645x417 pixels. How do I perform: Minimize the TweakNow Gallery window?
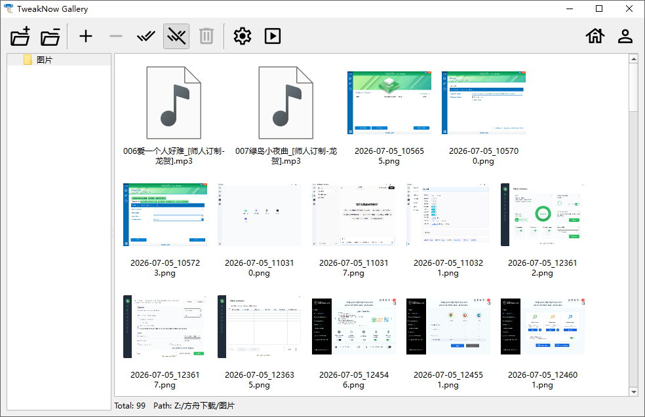[570, 9]
